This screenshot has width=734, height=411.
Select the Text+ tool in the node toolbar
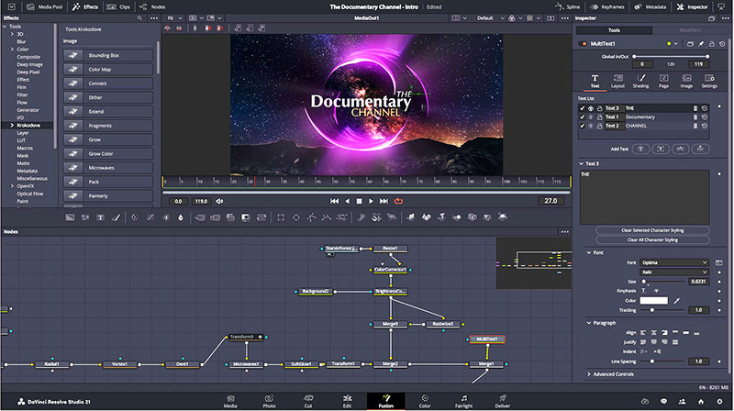(100, 217)
